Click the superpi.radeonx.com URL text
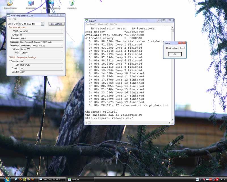 (x=109, y=118)
